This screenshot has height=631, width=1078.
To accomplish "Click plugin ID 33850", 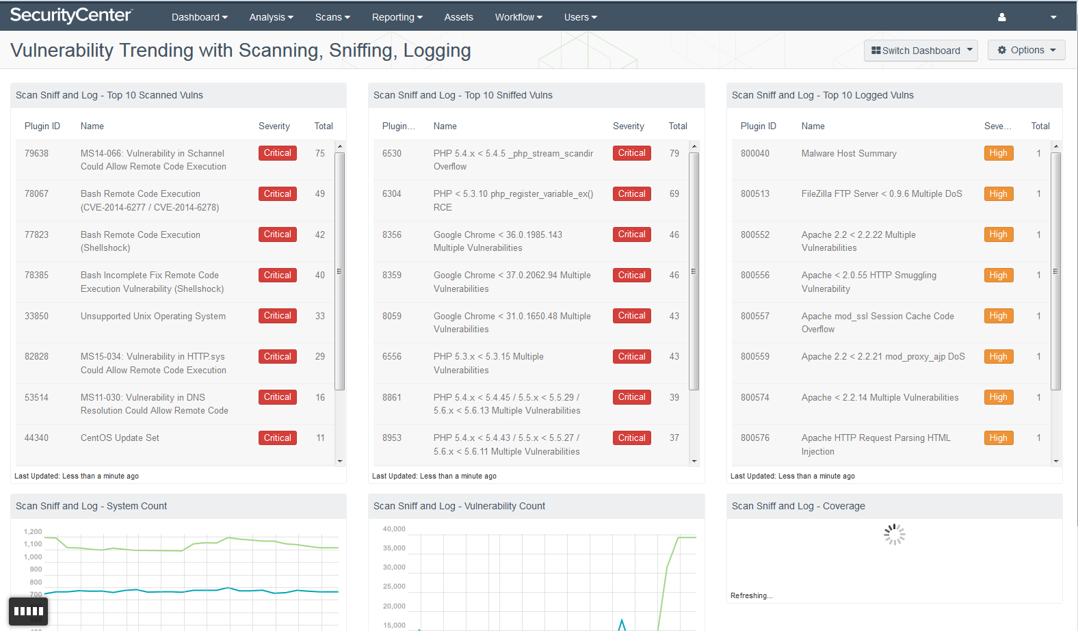I will click(36, 317).
